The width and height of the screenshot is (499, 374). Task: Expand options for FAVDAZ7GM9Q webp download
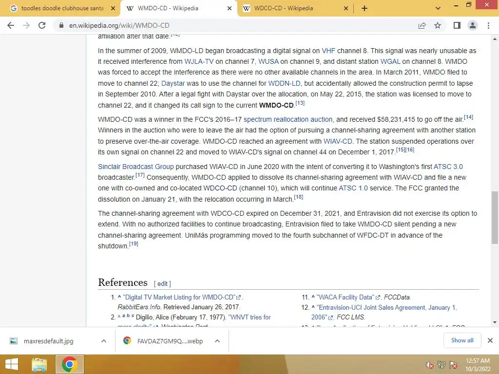pos(217,341)
